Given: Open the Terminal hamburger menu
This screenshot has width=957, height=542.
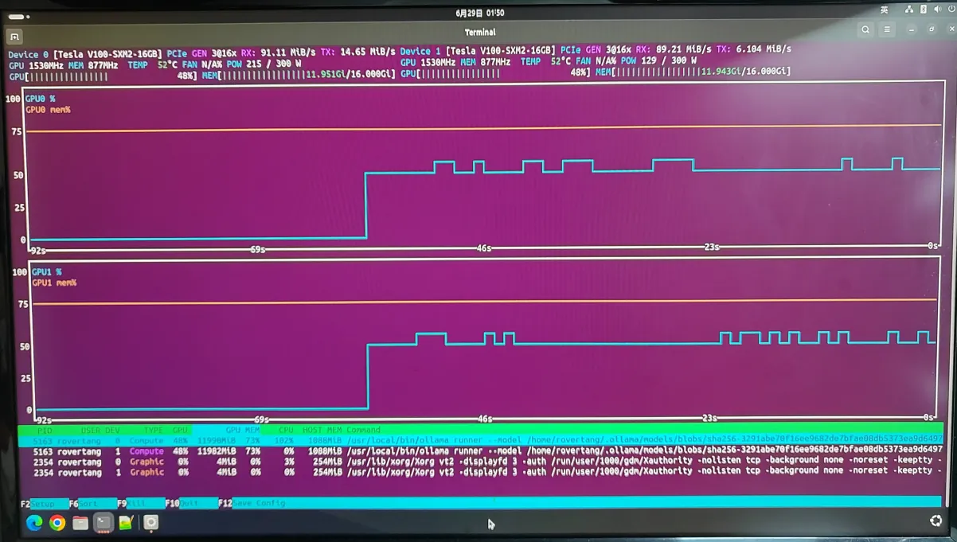Looking at the screenshot, I should pos(887,30).
